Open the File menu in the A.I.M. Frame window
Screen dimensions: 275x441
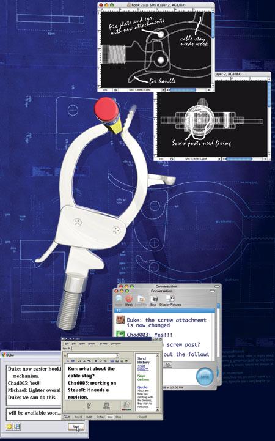pyautogui.click(x=67, y=344)
